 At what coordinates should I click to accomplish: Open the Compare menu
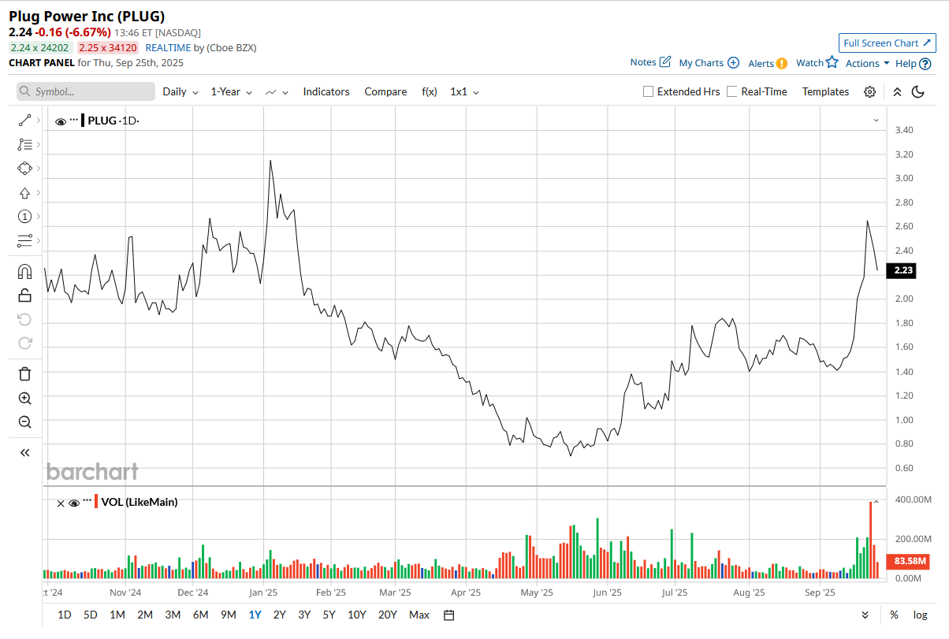385,92
